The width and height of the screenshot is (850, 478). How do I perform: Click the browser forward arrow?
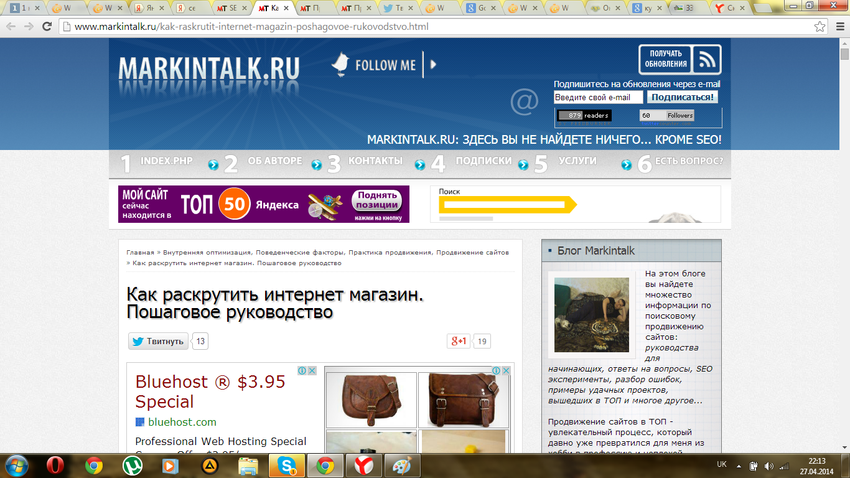pyautogui.click(x=29, y=27)
